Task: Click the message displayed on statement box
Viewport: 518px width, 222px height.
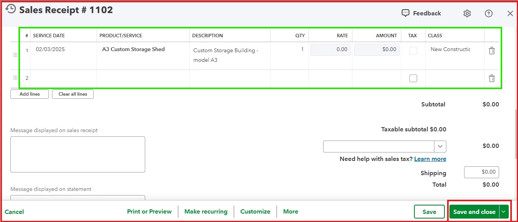Action: click(x=78, y=198)
